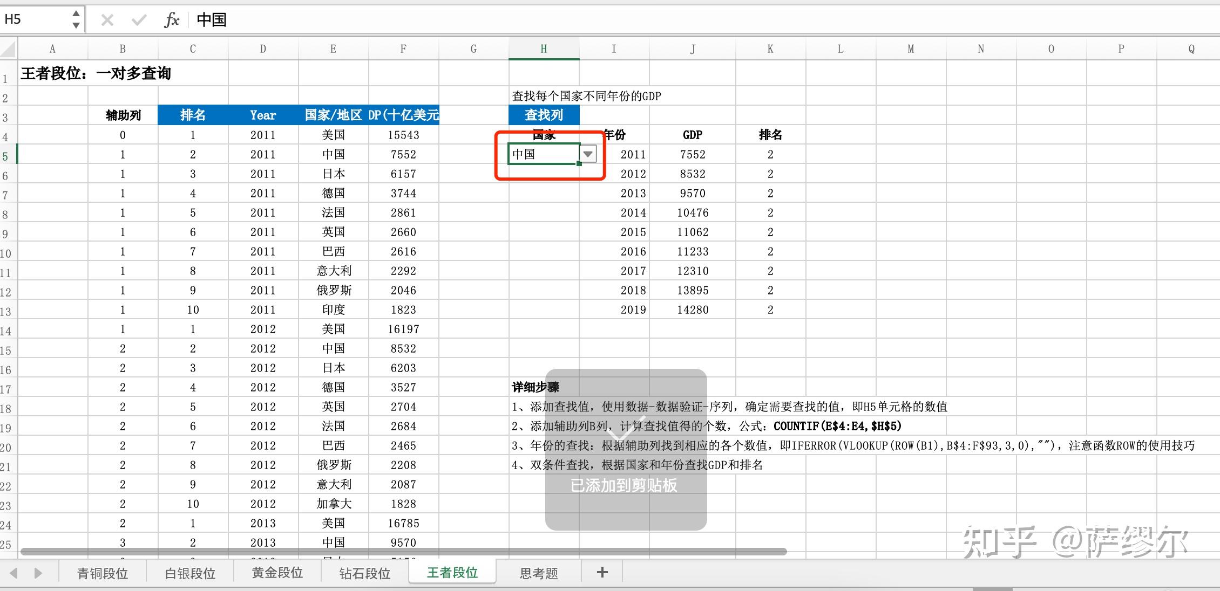Open the Name Box stepper arrows
This screenshot has height=591, width=1220.
(x=76, y=19)
